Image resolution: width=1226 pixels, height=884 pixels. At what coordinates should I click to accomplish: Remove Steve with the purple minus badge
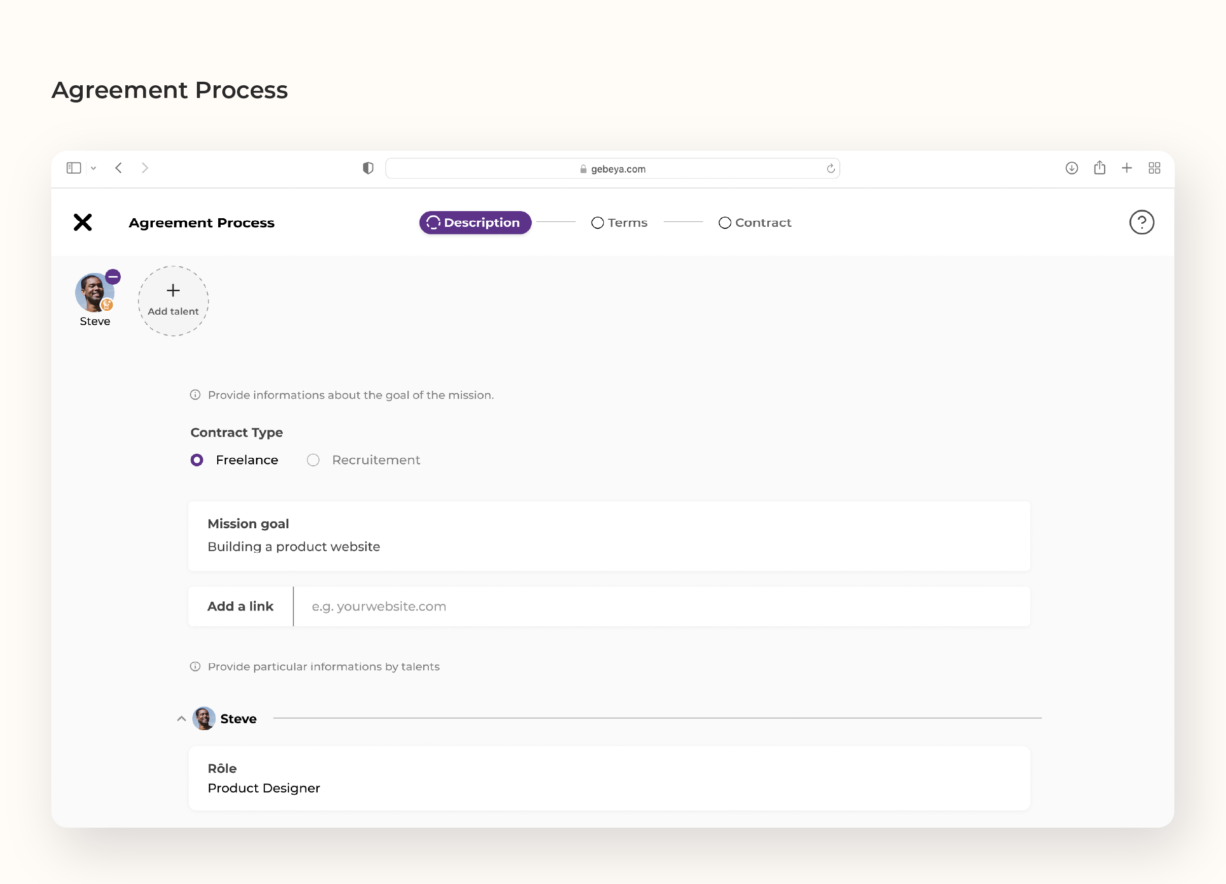point(113,277)
